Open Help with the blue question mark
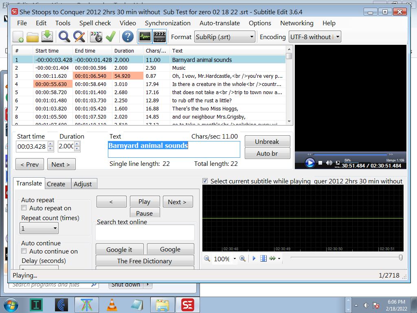 (x=127, y=37)
